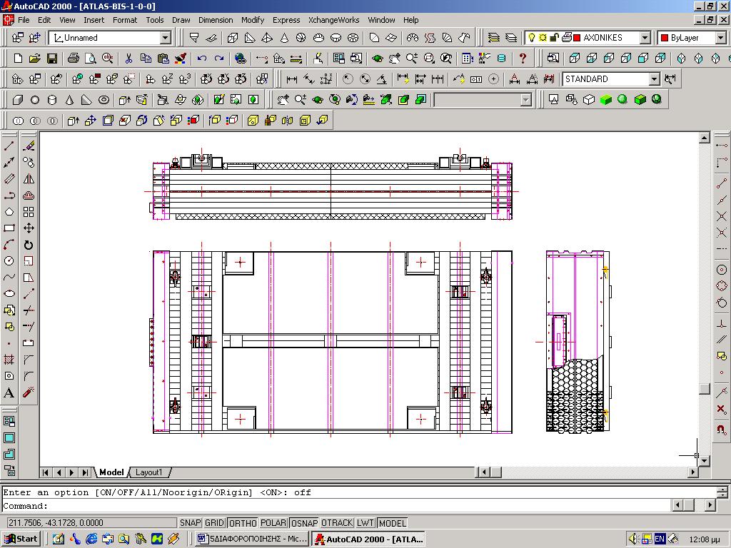Click the Box solid icon
731x548 pixels.
click(x=18, y=100)
